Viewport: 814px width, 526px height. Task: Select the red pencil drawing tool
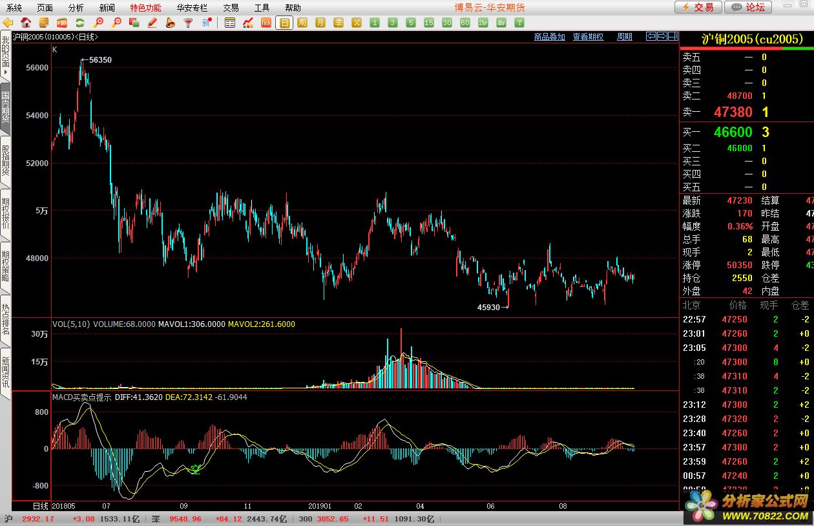click(152, 23)
